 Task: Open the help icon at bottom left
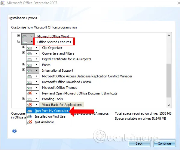pyautogui.click(x=14, y=131)
